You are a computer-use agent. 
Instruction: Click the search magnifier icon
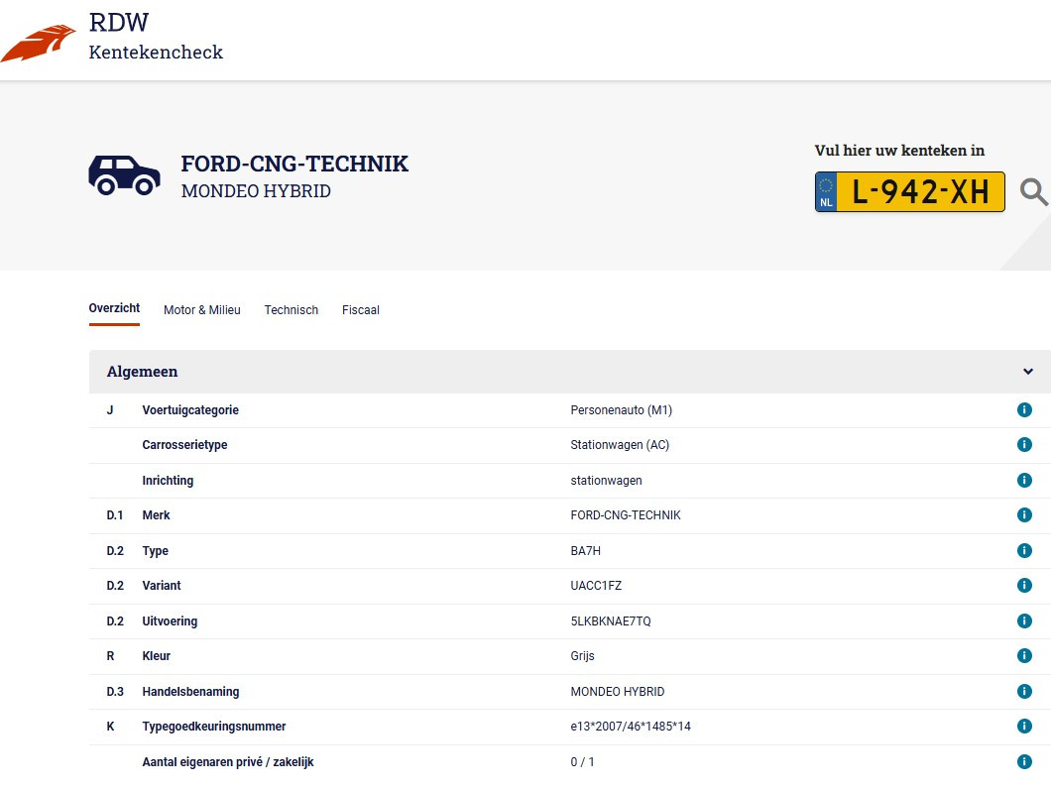click(x=1033, y=192)
